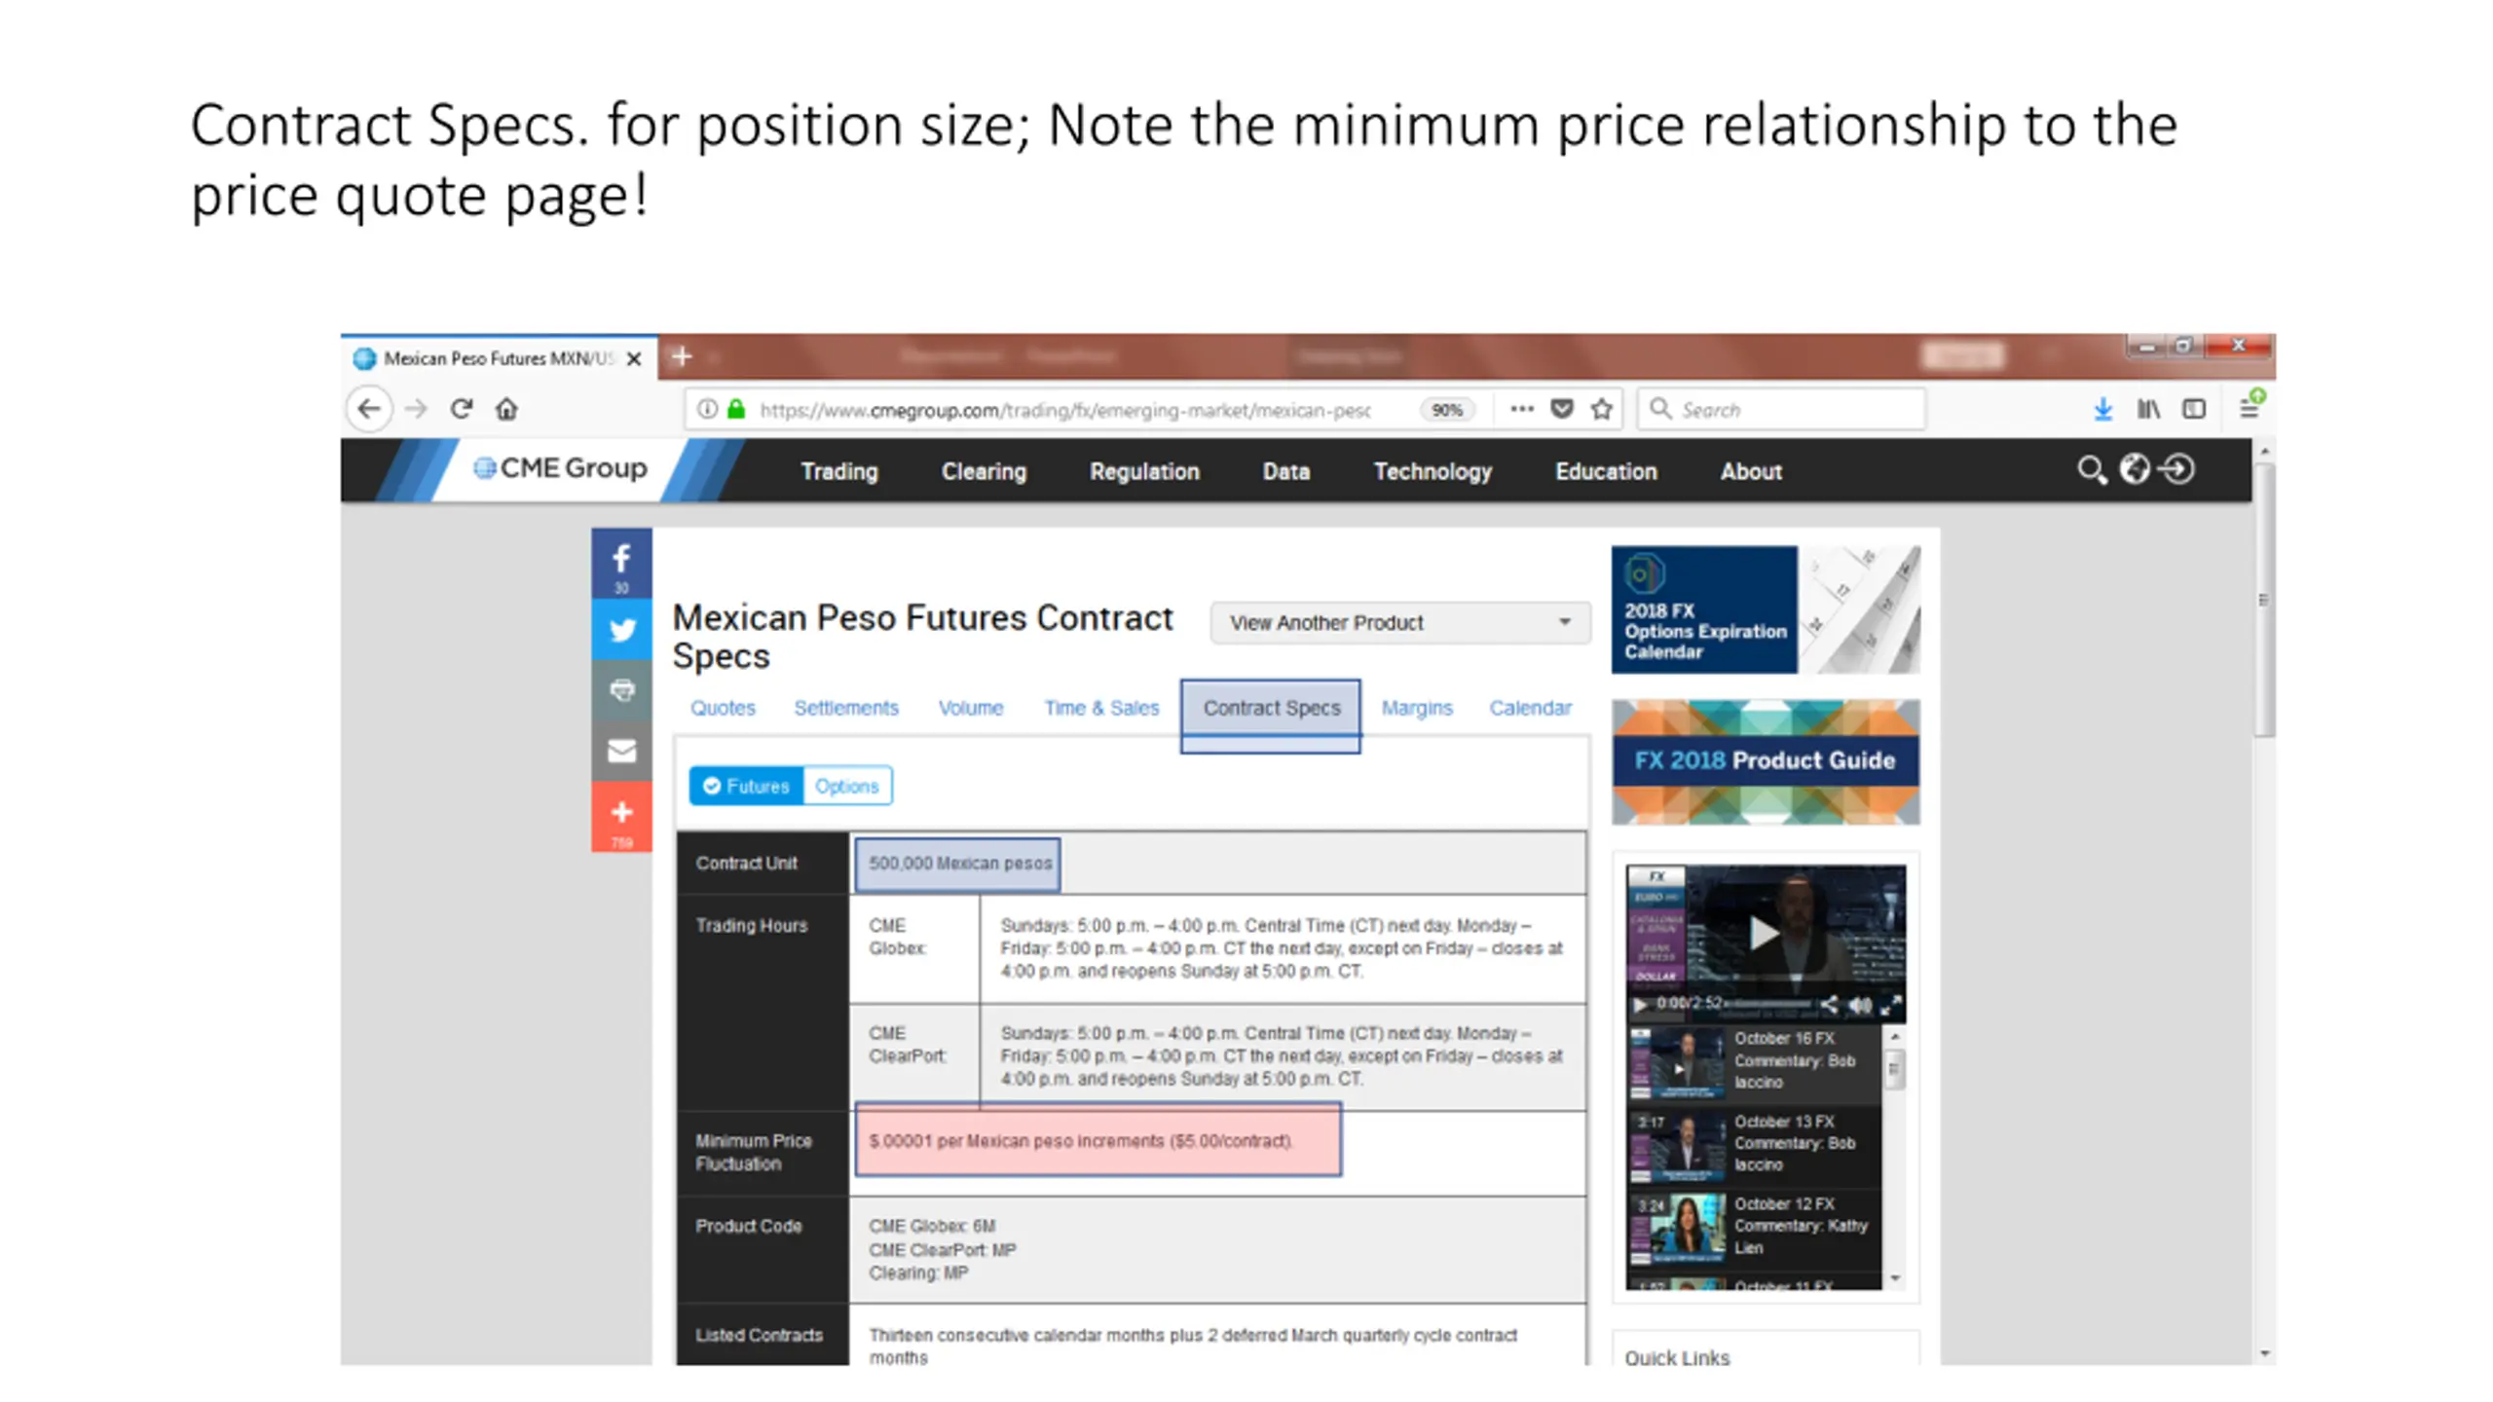This screenshot has width=2493, height=1402.
Task: Open the Library bookshelf icon
Action: tap(2148, 409)
